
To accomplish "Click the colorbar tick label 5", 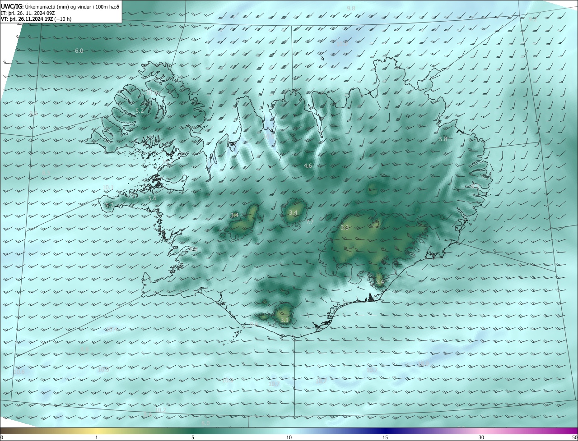I will (x=193, y=437).
